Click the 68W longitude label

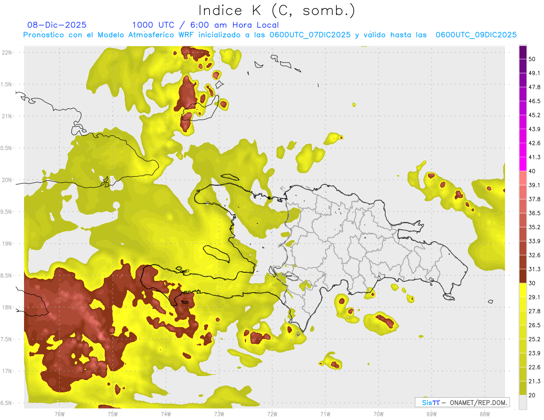(x=484, y=414)
